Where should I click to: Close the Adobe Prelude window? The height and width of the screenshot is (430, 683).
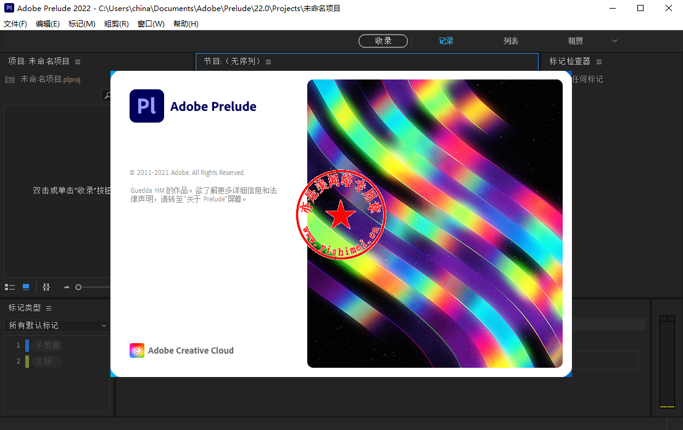click(x=669, y=8)
